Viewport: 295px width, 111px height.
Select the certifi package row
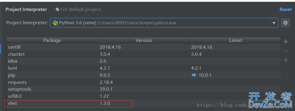144,47
